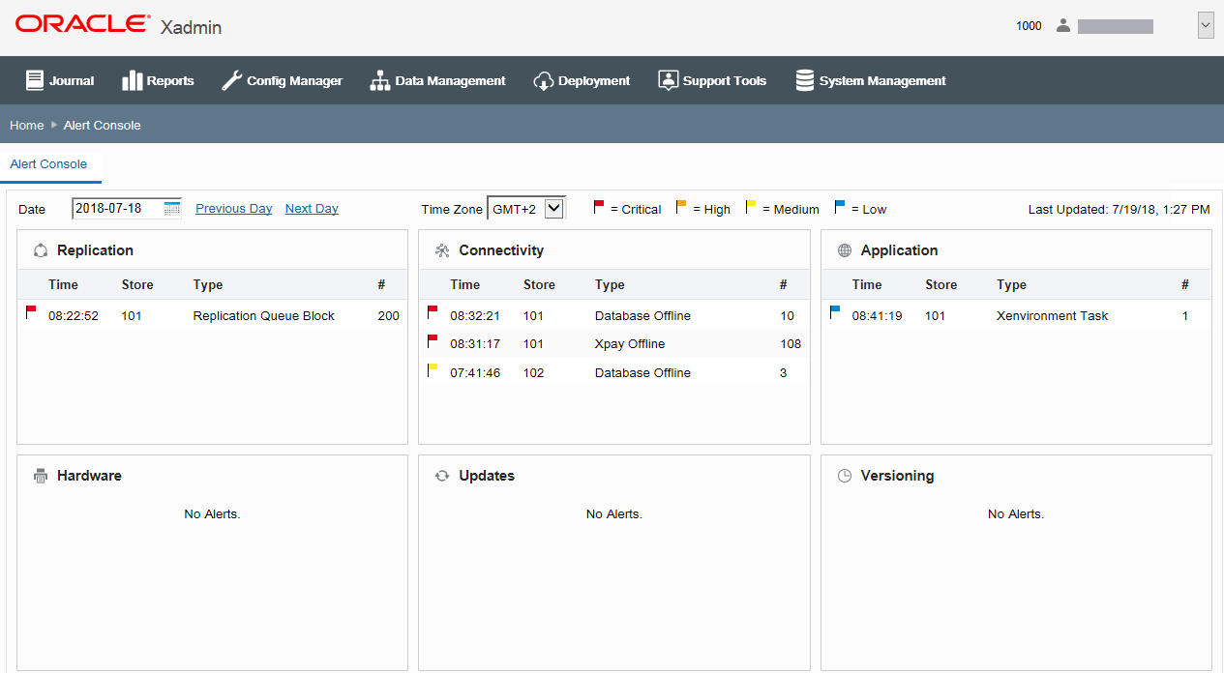
Task: Click the Deployment cloud download icon
Action: (x=544, y=81)
